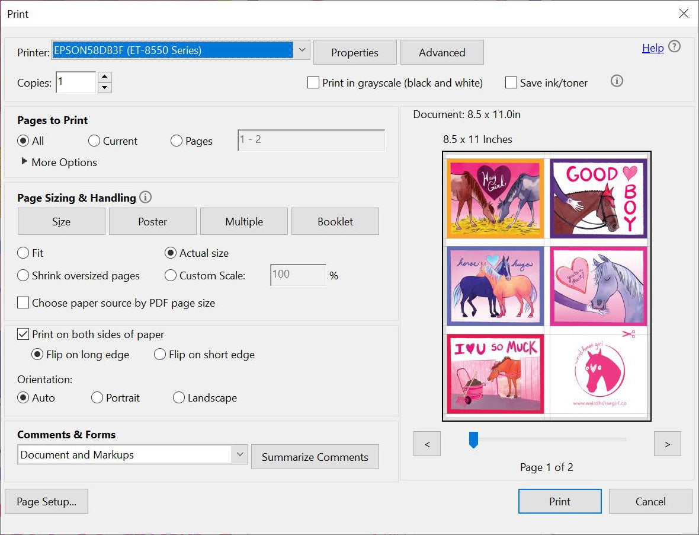
Task: Select the Booklet sizing tab
Action: [x=335, y=221]
